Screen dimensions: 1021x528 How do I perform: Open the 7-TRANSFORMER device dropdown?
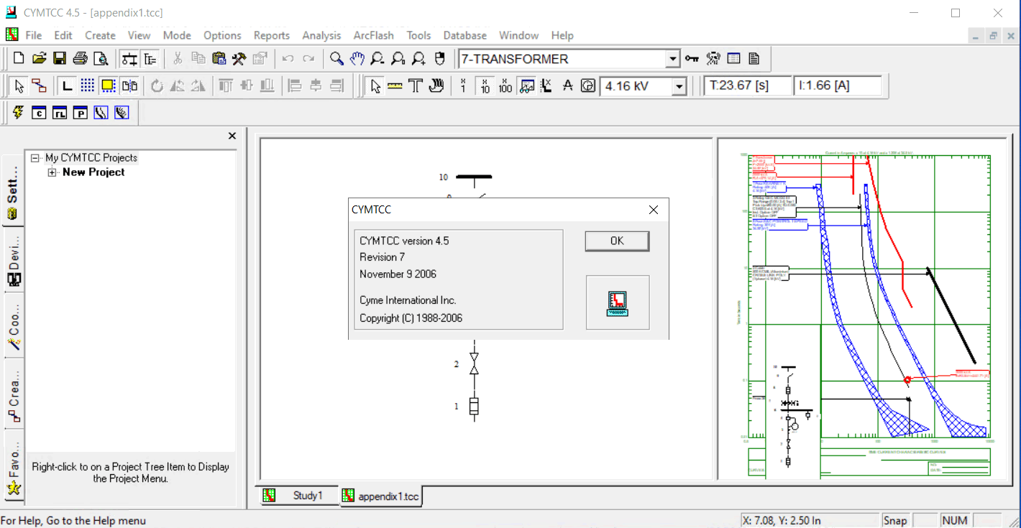click(672, 59)
